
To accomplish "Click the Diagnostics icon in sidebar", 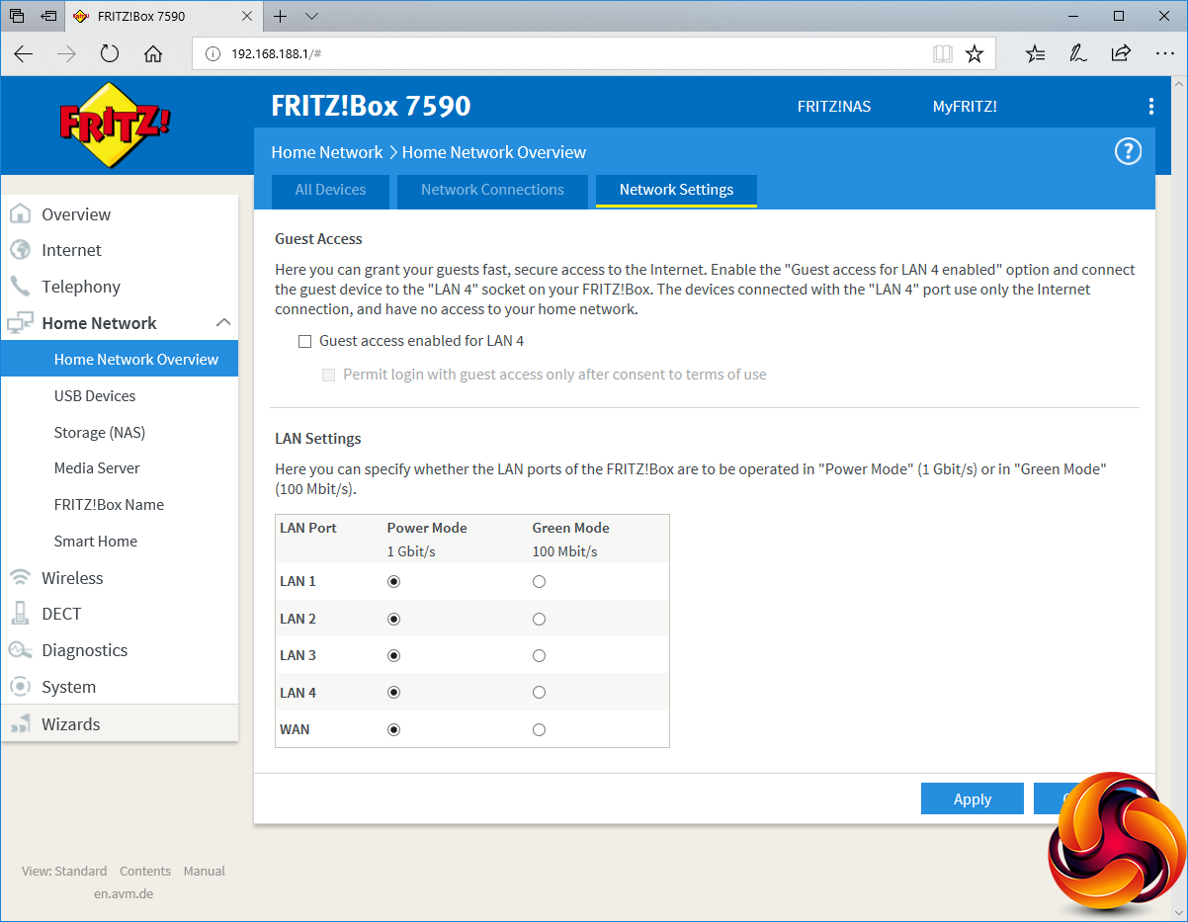I will (x=20, y=650).
